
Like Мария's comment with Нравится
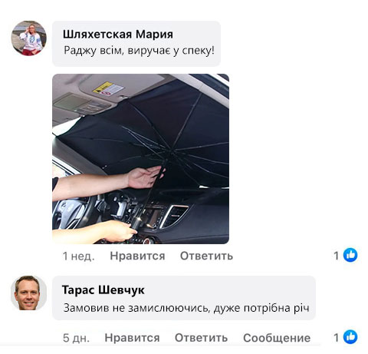(x=137, y=256)
